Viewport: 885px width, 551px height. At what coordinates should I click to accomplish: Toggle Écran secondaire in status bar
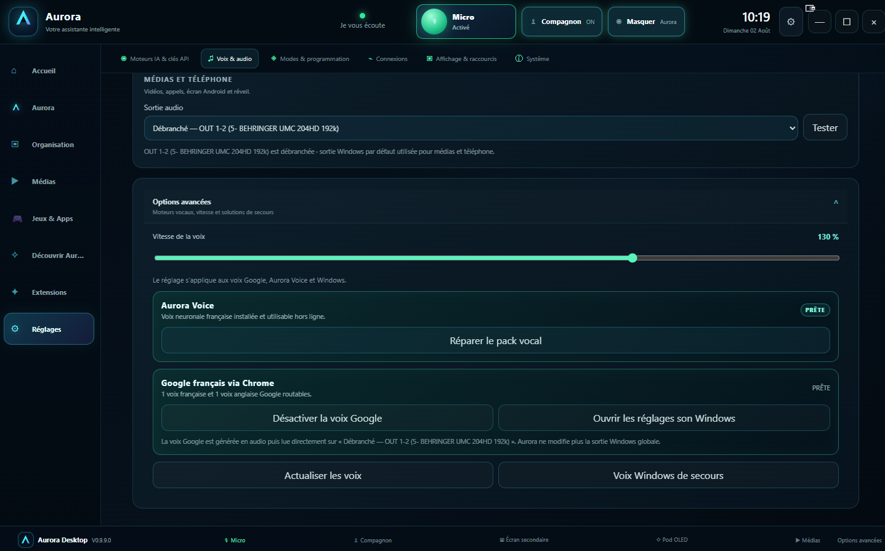(524, 540)
